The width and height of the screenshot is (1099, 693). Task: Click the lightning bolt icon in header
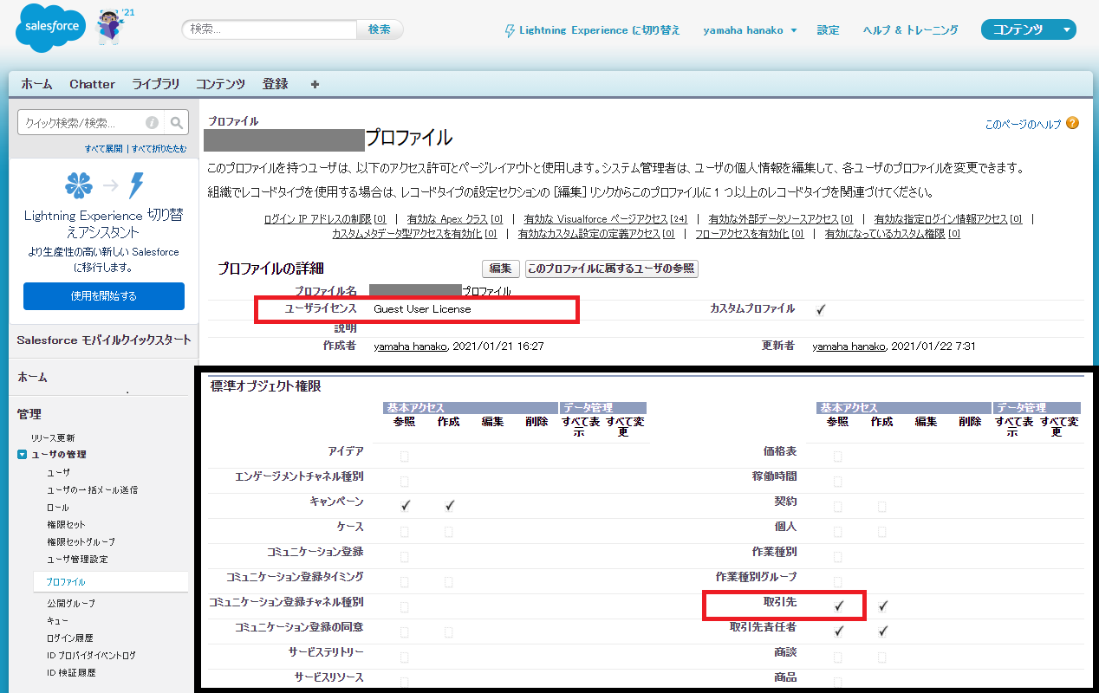(510, 30)
